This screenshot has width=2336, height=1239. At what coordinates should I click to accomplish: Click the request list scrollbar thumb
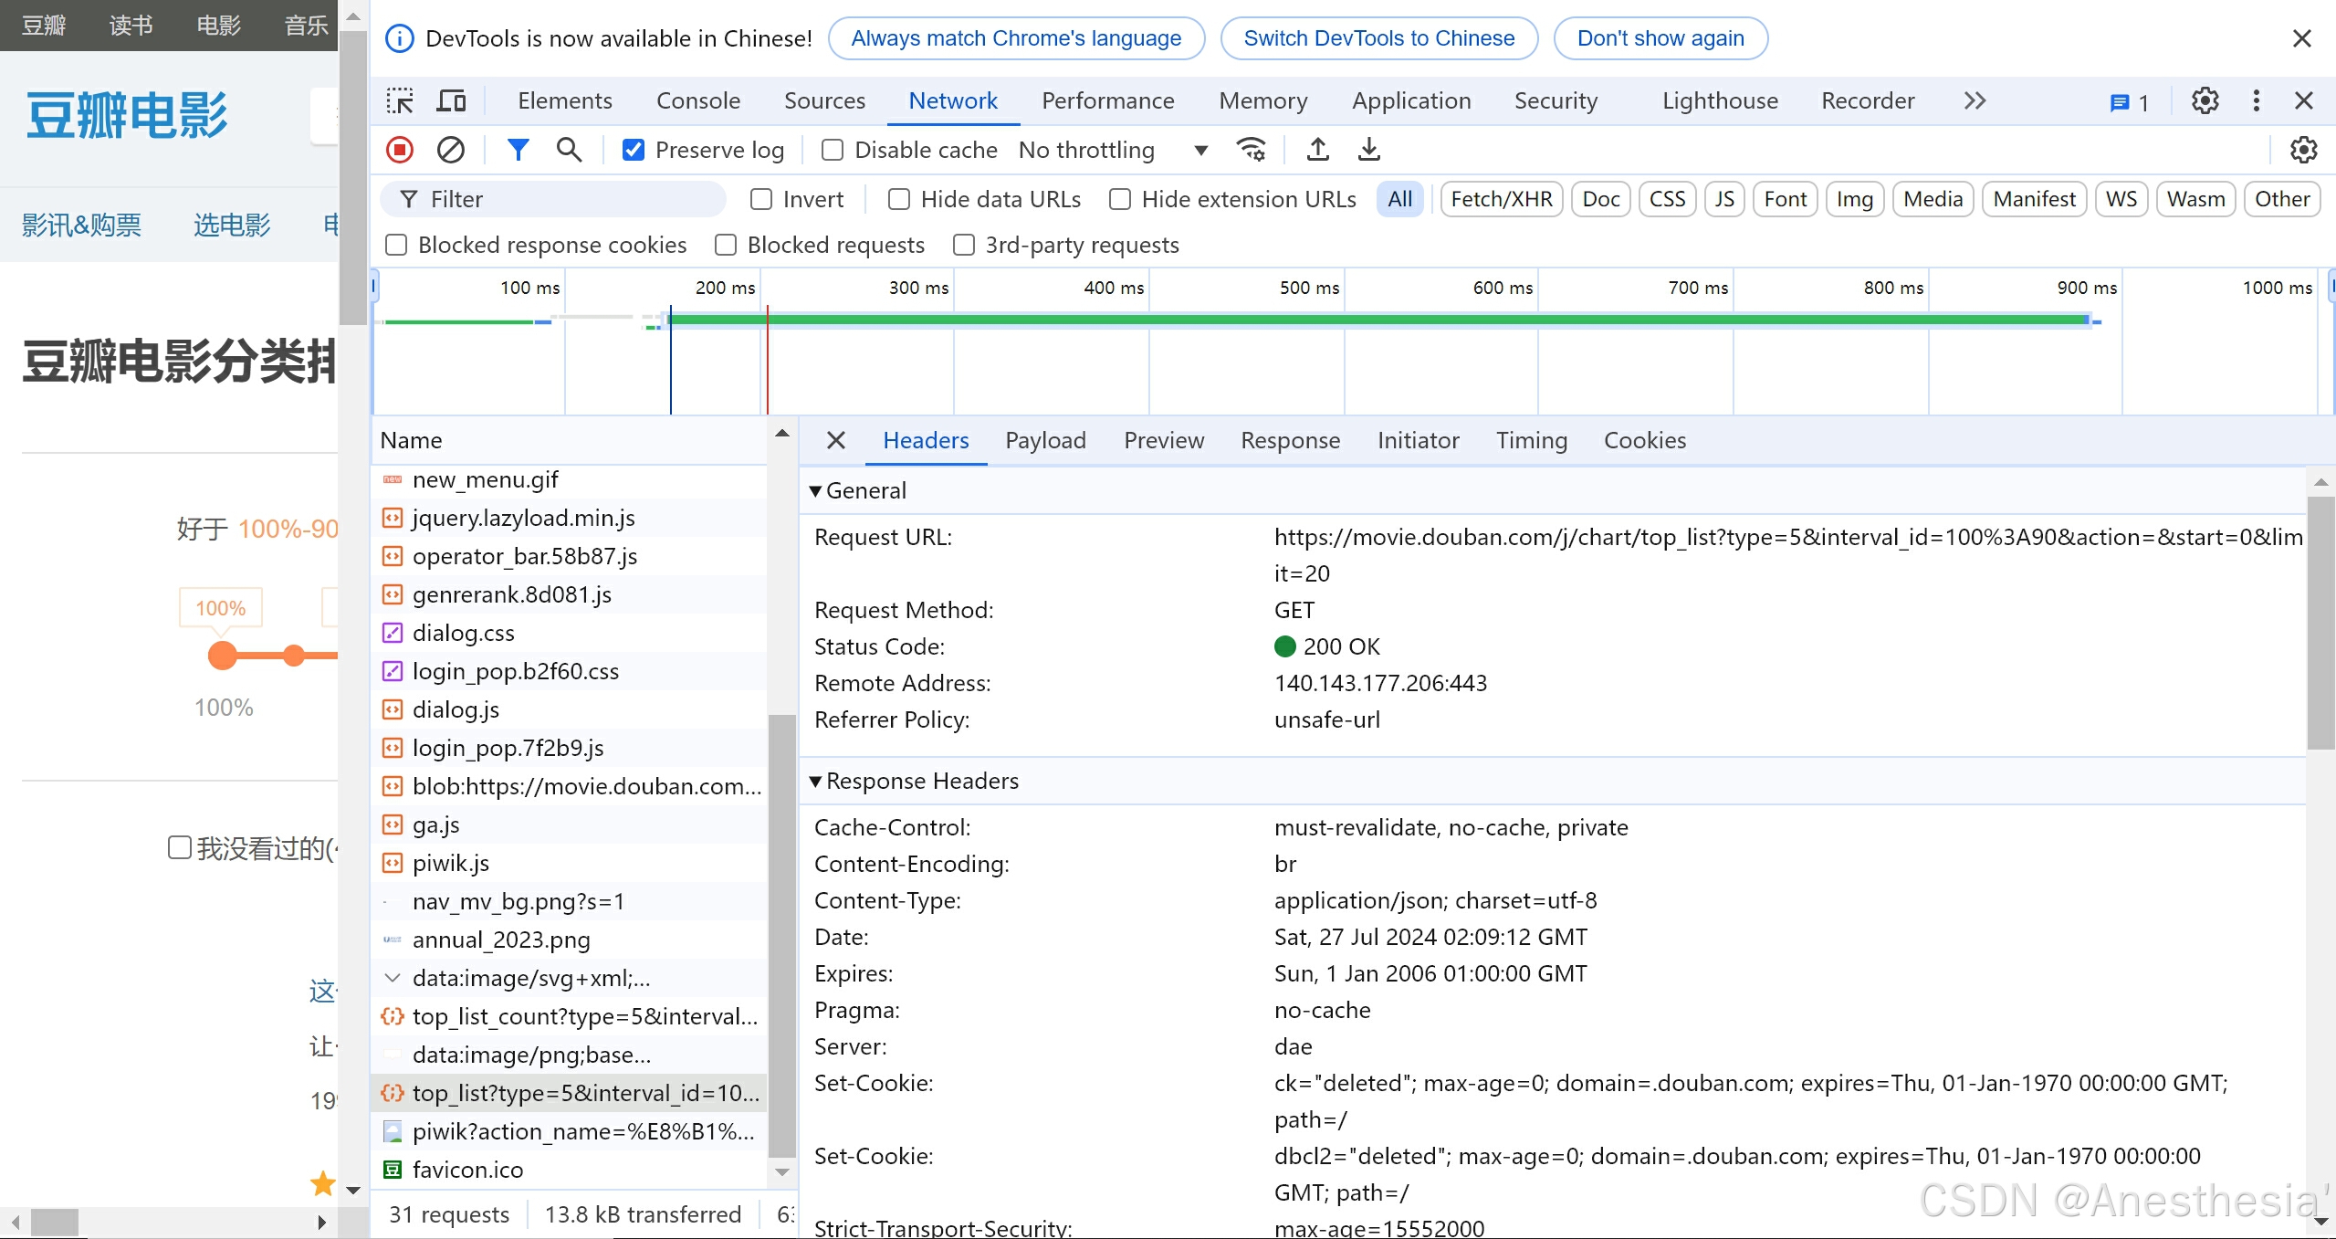(x=782, y=936)
